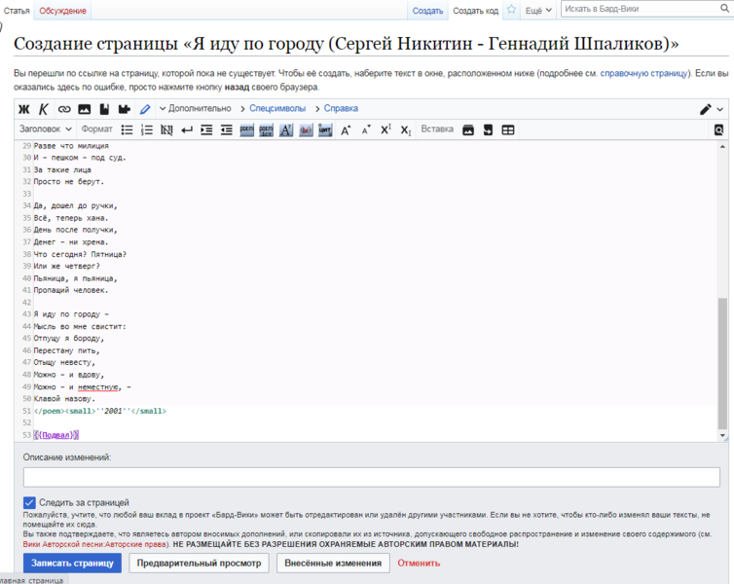734x584 pixels.
Task: Decrease text indentation
Action: 227,129
